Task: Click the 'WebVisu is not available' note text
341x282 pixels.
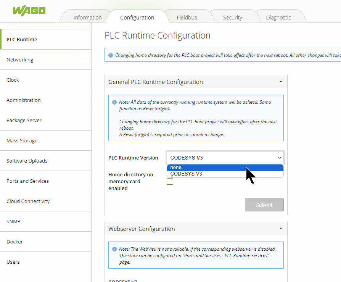Action: pyautogui.click(x=198, y=255)
